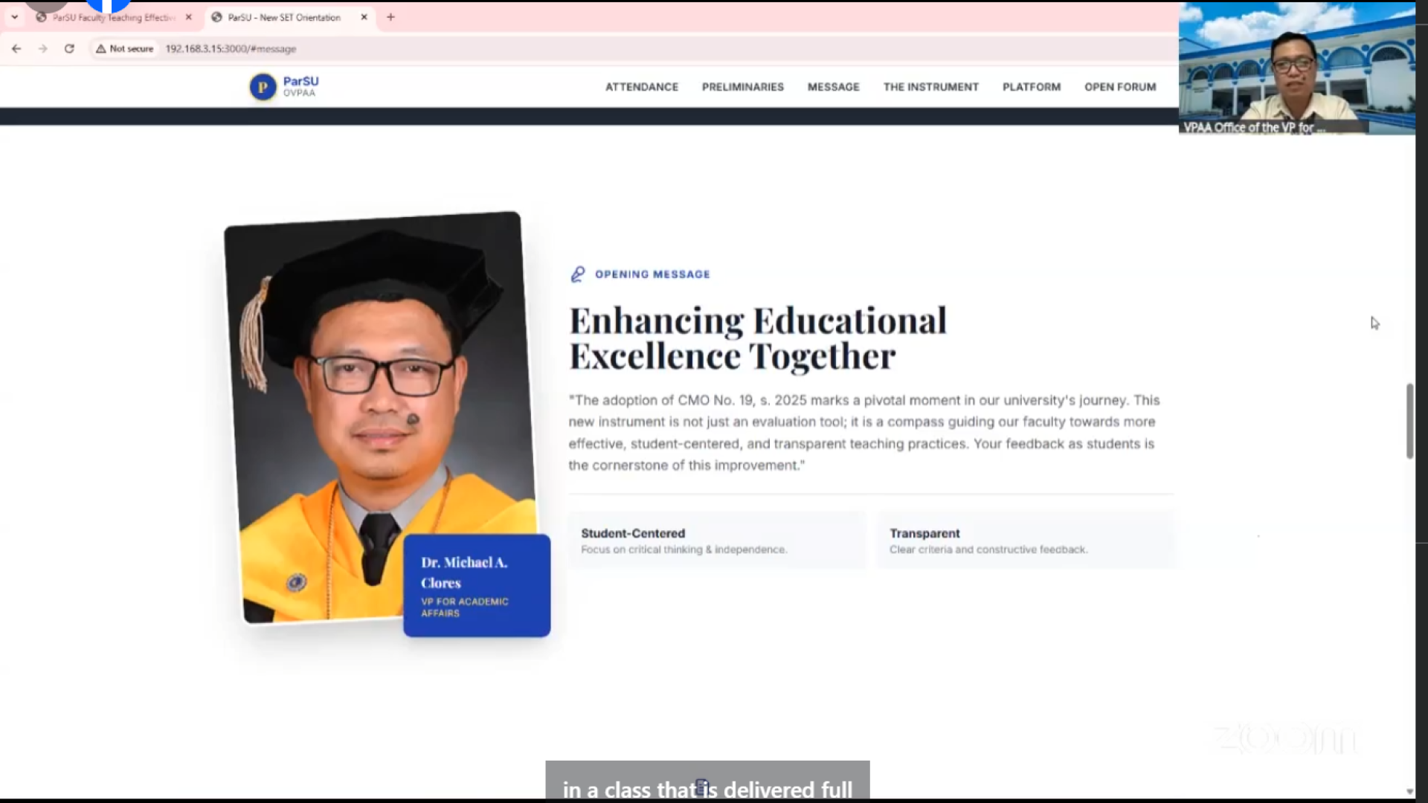Open the OPEN FORUM section
The image size is (1428, 803).
tap(1120, 87)
